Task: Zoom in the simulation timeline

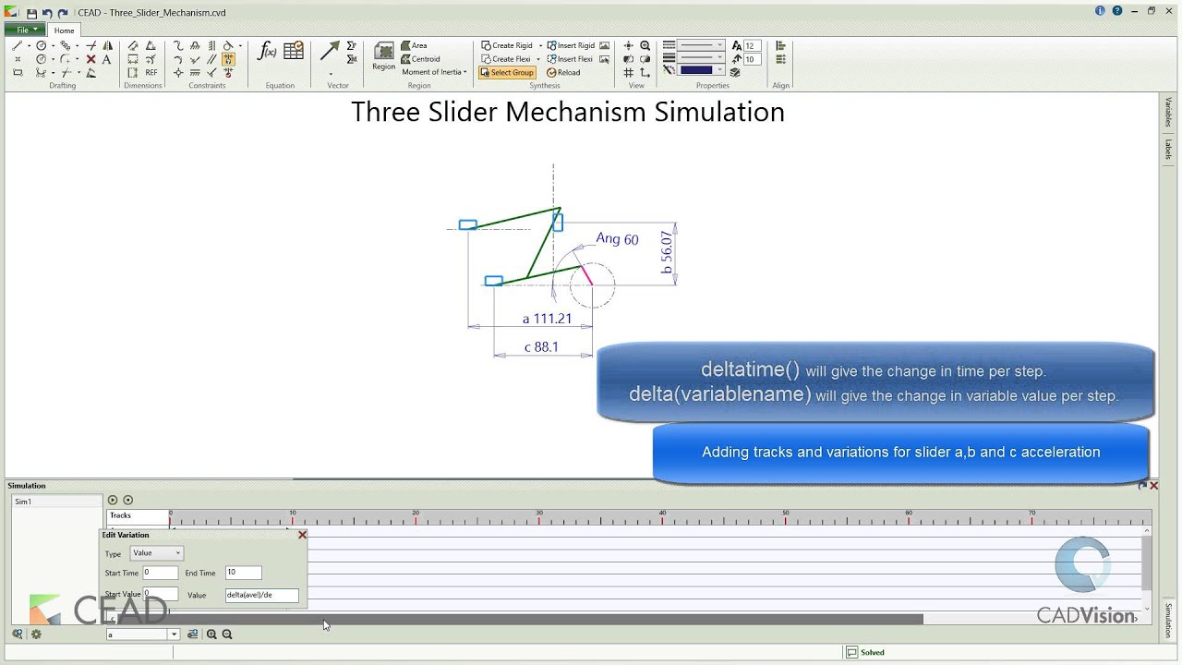Action: pos(211,635)
